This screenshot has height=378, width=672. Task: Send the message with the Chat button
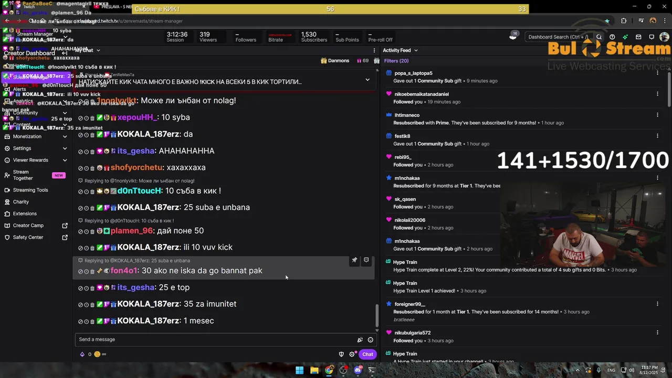click(367, 354)
